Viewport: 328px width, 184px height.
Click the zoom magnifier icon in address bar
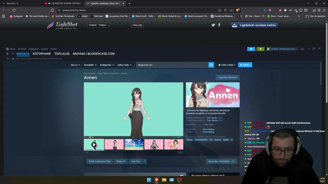[225, 10]
